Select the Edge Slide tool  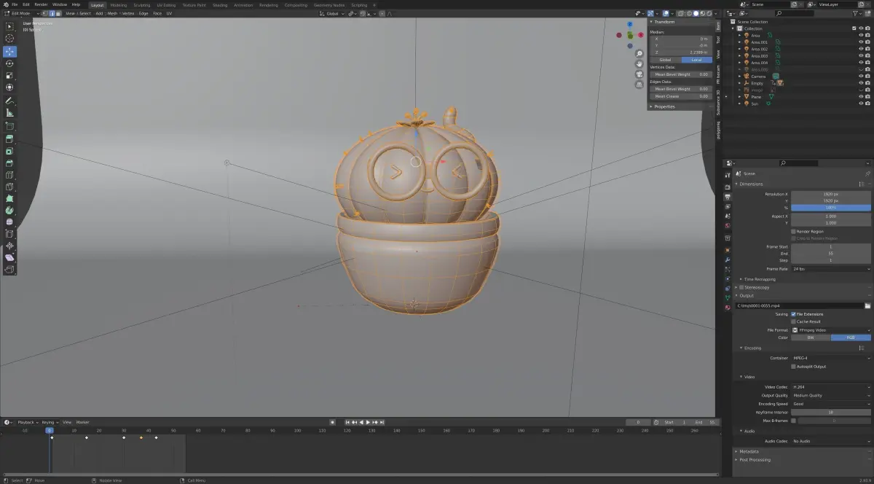(x=9, y=234)
